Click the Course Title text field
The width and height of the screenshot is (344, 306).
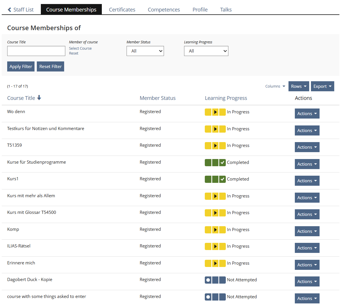pyautogui.click(x=36, y=51)
